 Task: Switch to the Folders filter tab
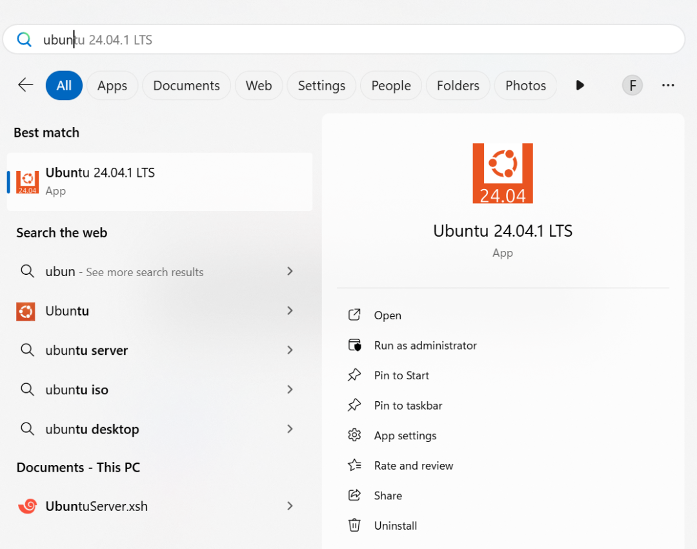[x=458, y=85]
